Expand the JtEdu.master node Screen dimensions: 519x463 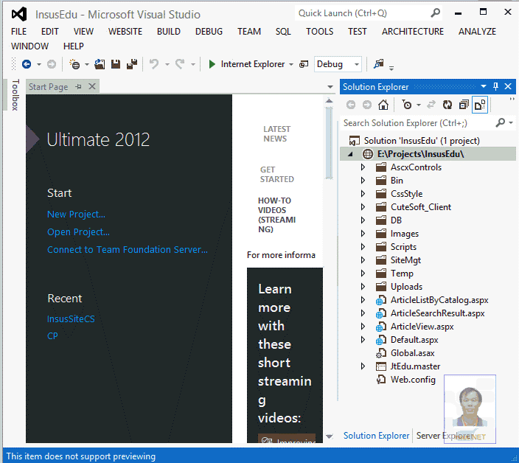[363, 366]
